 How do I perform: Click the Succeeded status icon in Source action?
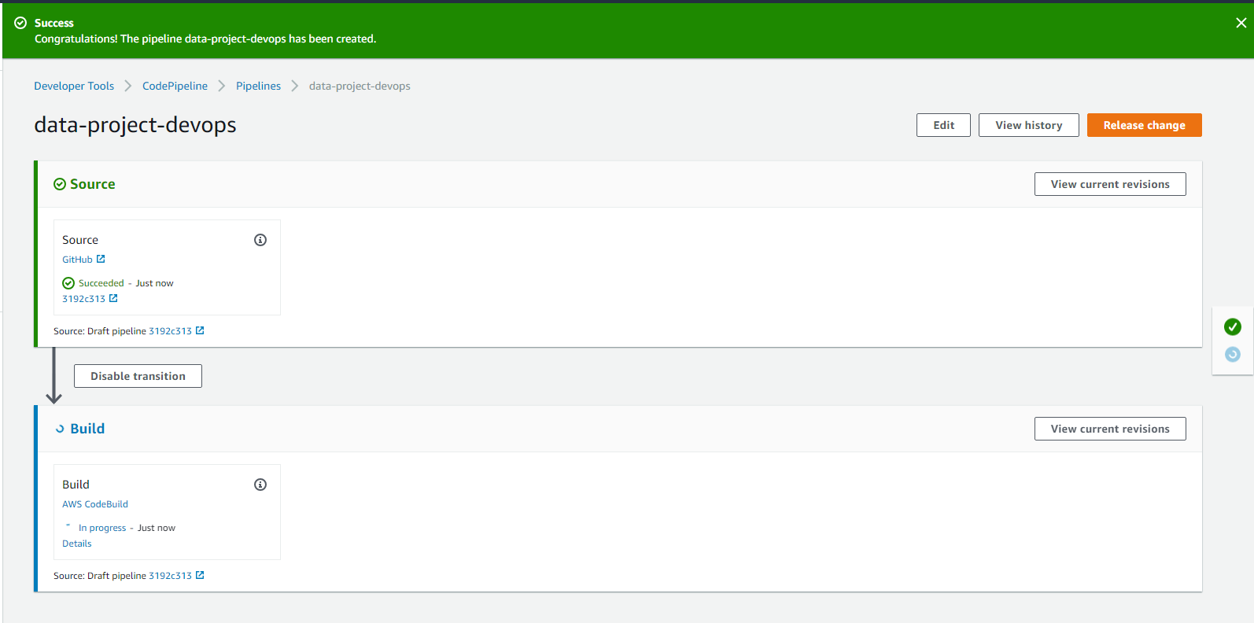tap(68, 283)
